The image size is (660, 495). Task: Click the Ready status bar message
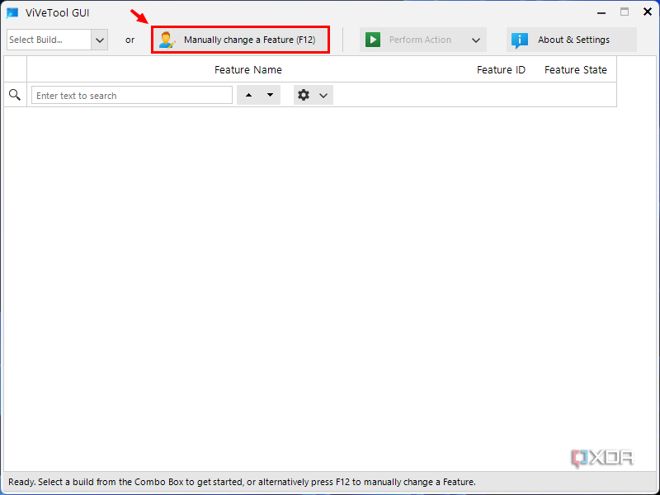[x=242, y=482]
